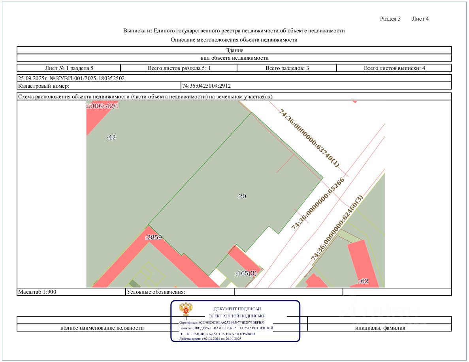Click the title 'Выписка из Единого государственного реестра'

[x=234, y=30]
